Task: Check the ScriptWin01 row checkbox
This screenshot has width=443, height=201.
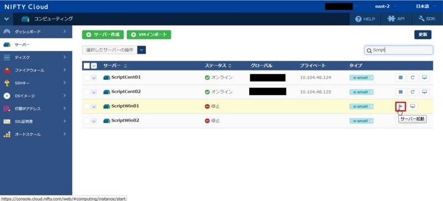Action: [87, 106]
